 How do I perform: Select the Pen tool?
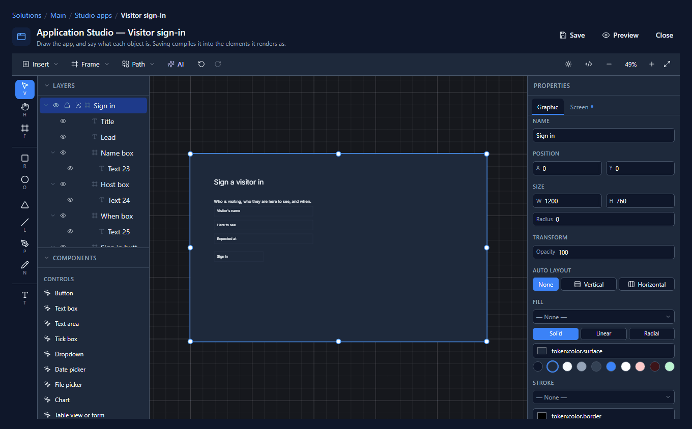coord(25,246)
